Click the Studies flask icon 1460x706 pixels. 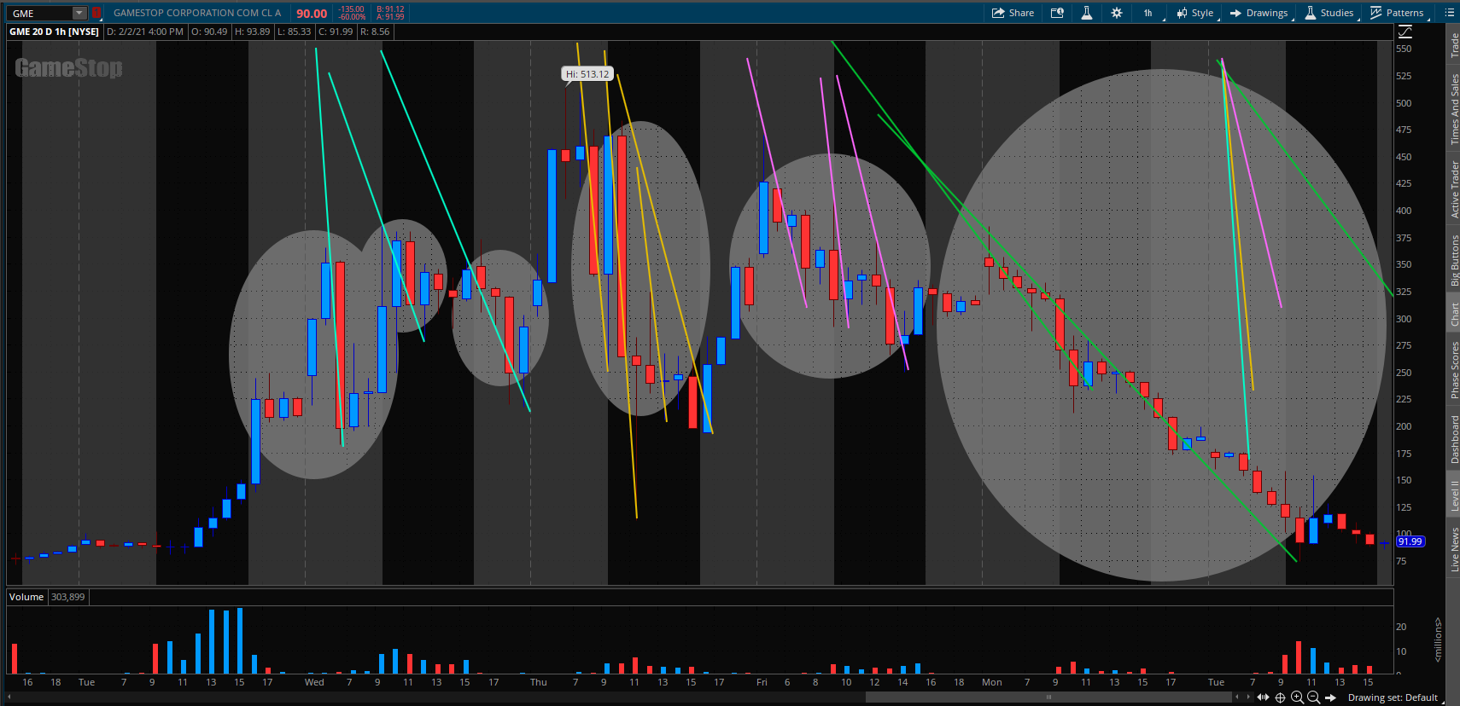pos(1311,13)
